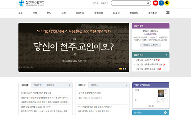This screenshot has height=119, width=191.
Task: Open the 수원주보 cover thumbnail
Action: pos(162,96)
